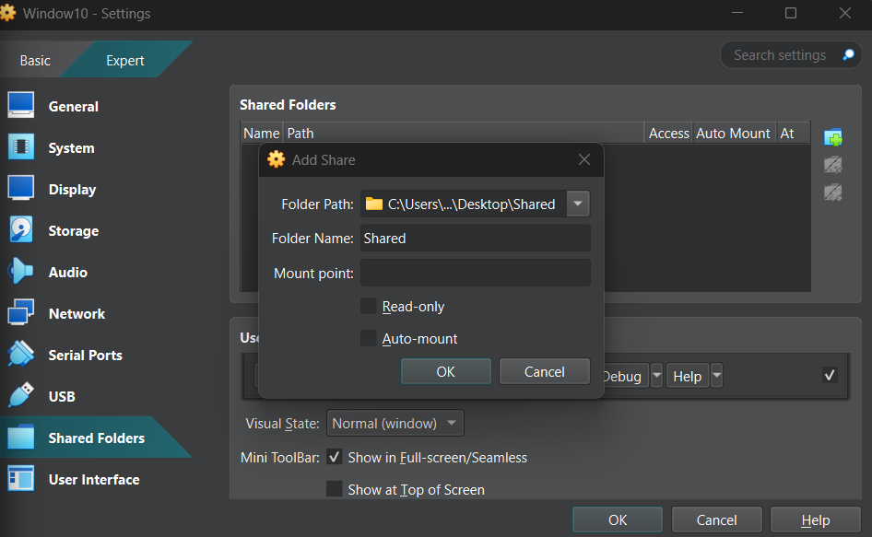
Task: Click the Folder Name input field
Action: [476, 238]
